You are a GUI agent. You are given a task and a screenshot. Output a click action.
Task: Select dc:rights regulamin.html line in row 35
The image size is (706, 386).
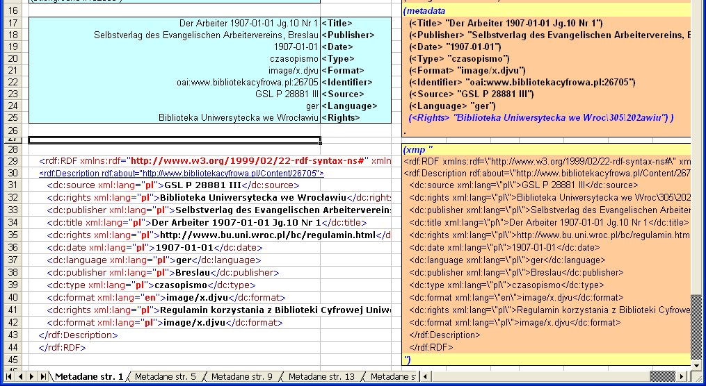point(219,235)
